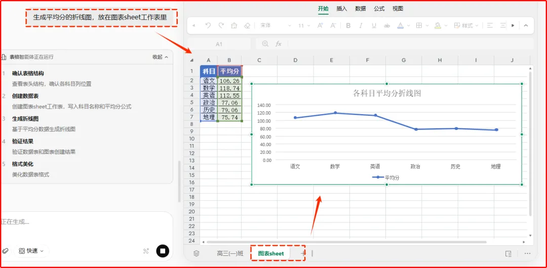Image resolution: width=547 pixels, height=268 pixels.
Task: Open the more options ellipsis icon
Action: coord(527,253)
